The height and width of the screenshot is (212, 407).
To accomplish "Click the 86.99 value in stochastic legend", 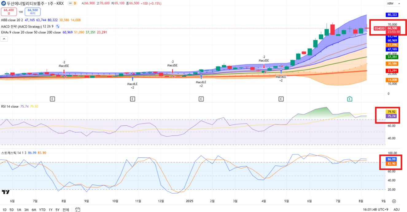I will [32, 153].
